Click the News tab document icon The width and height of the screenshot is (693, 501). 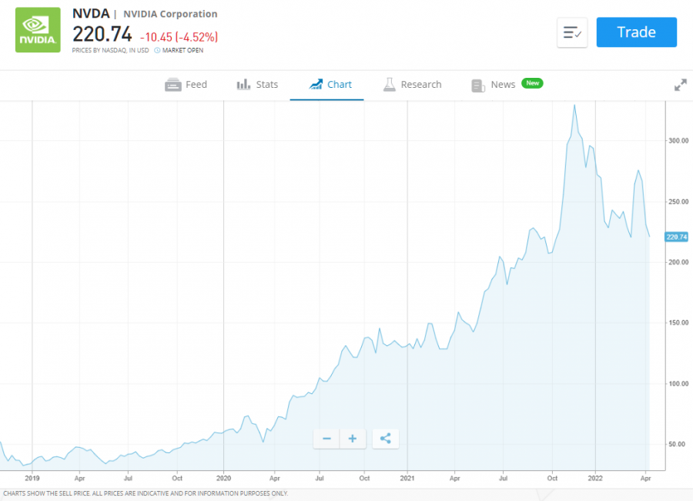point(478,86)
